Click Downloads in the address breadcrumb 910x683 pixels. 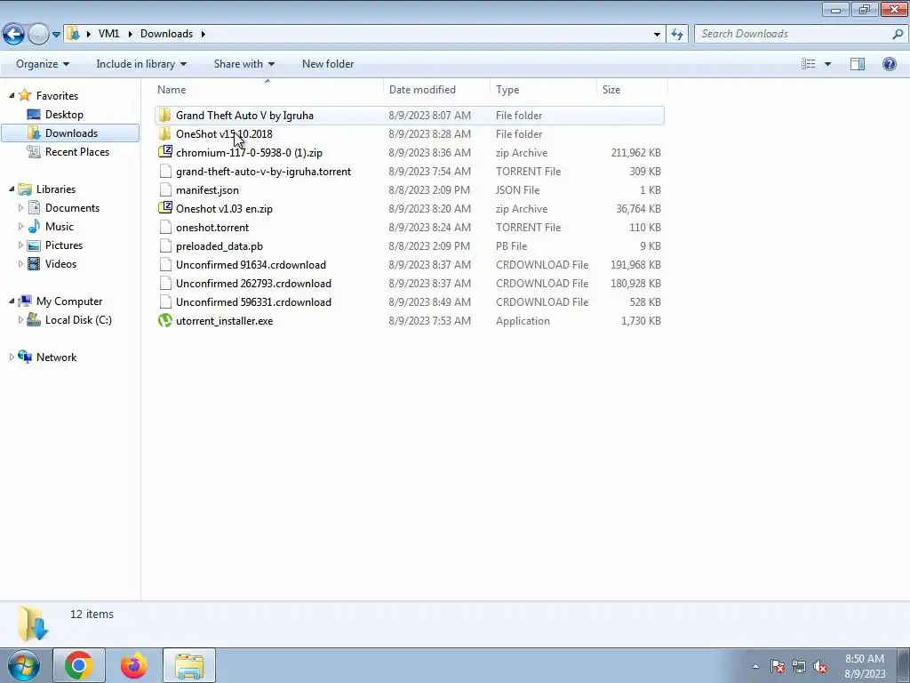point(166,34)
